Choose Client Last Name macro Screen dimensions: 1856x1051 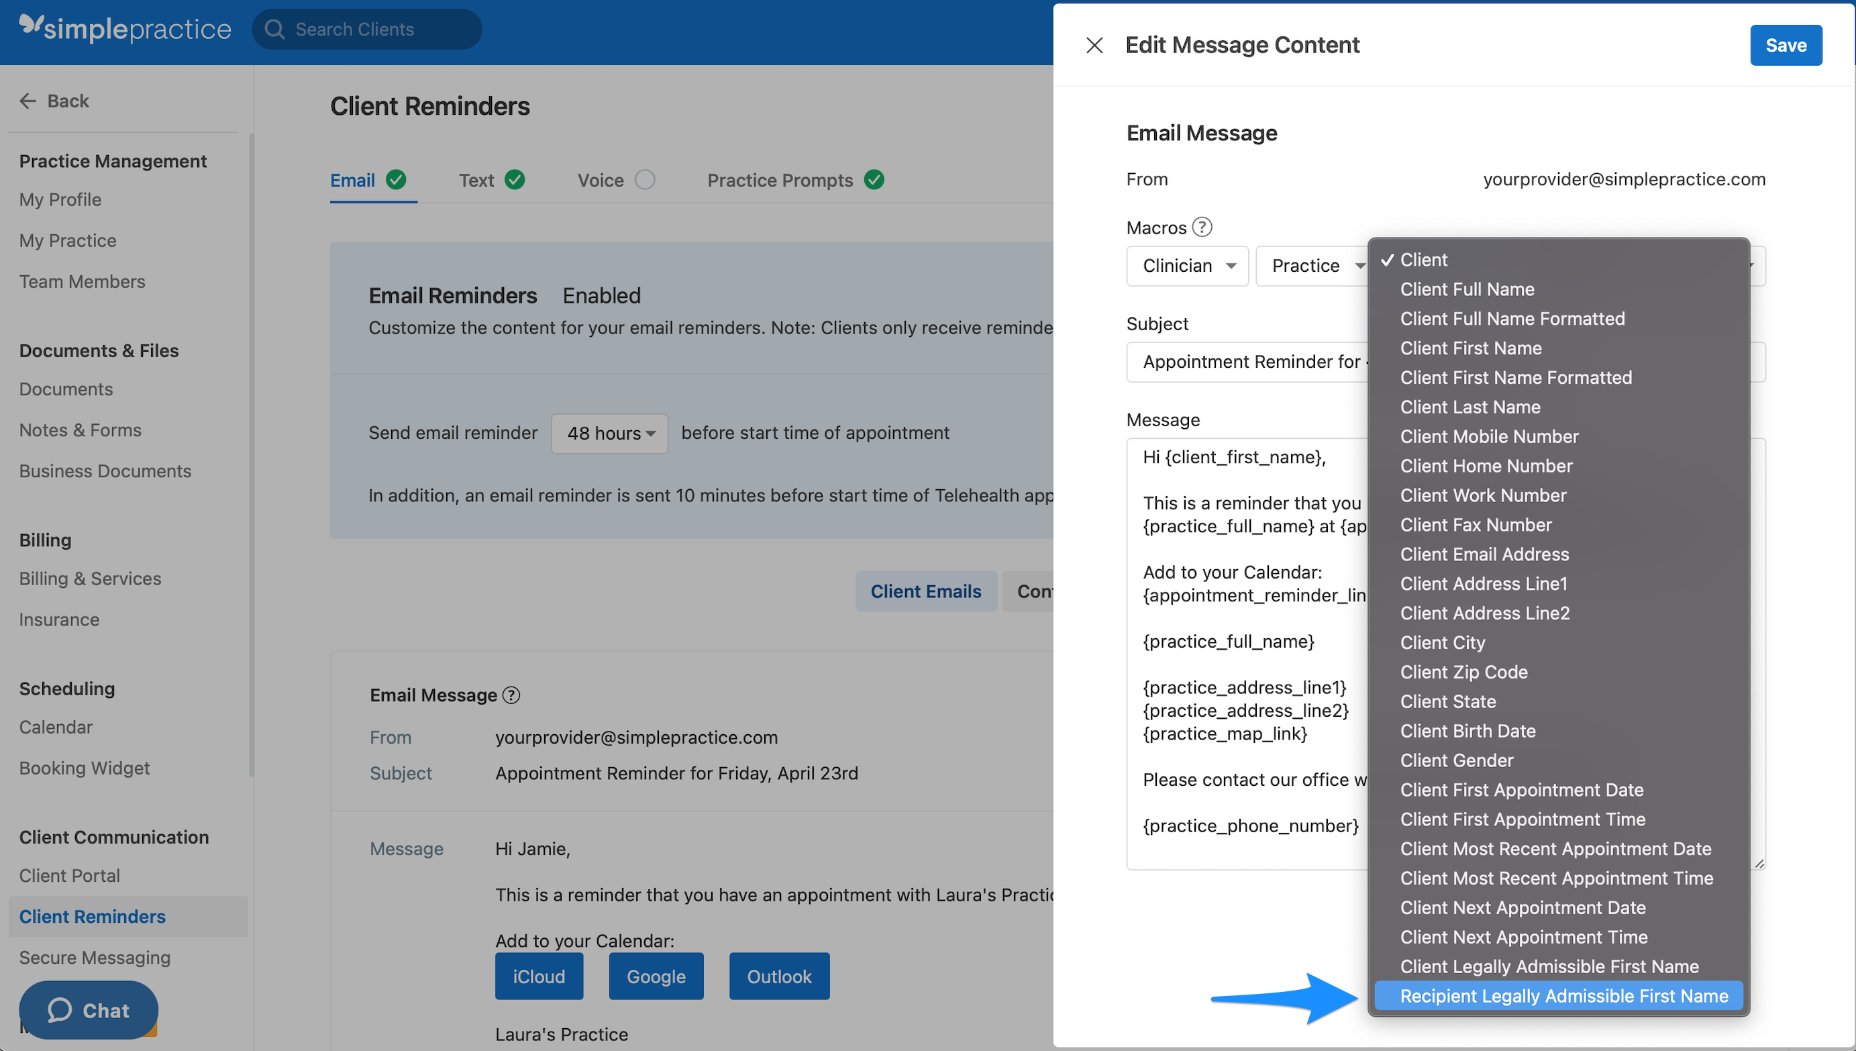tap(1559, 407)
